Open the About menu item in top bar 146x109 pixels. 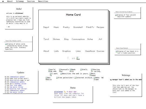10,1
